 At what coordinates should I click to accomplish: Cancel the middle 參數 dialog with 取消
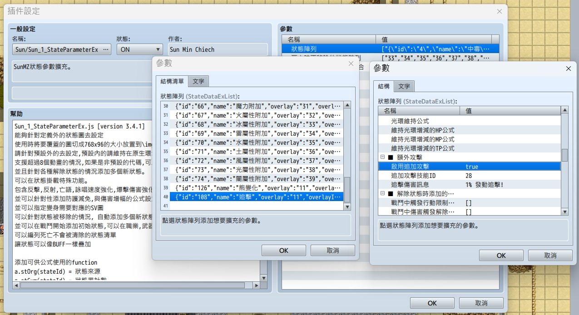pyautogui.click(x=333, y=250)
